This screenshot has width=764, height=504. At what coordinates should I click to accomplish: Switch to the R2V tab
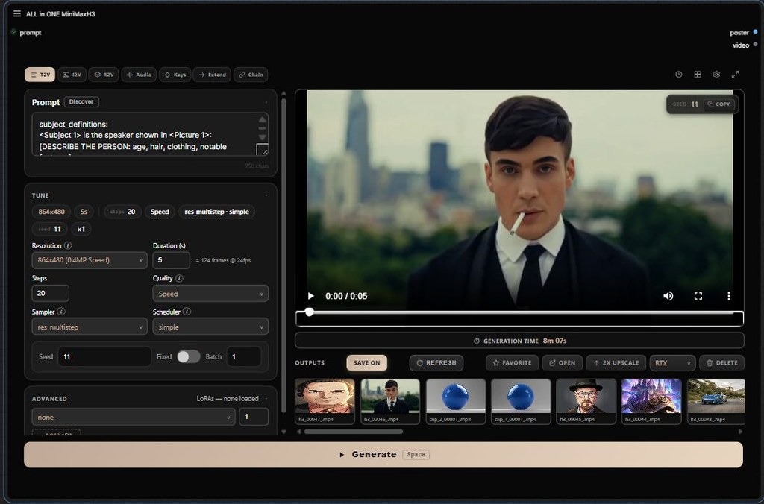click(x=104, y=75)
